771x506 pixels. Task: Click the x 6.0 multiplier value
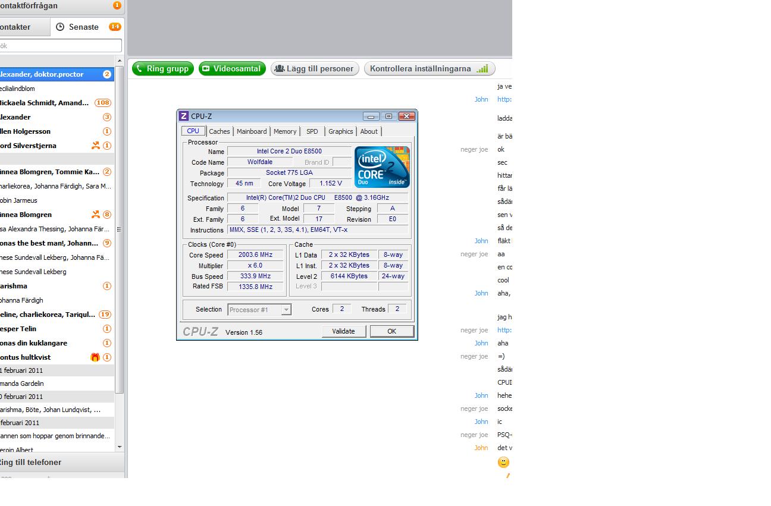[x=255, y=266]
